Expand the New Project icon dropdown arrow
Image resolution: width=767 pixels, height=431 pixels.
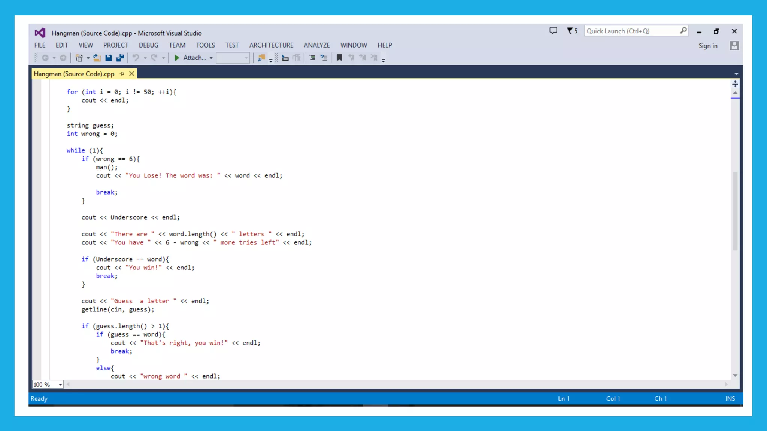pyautogui.click(x=88, y=58)
